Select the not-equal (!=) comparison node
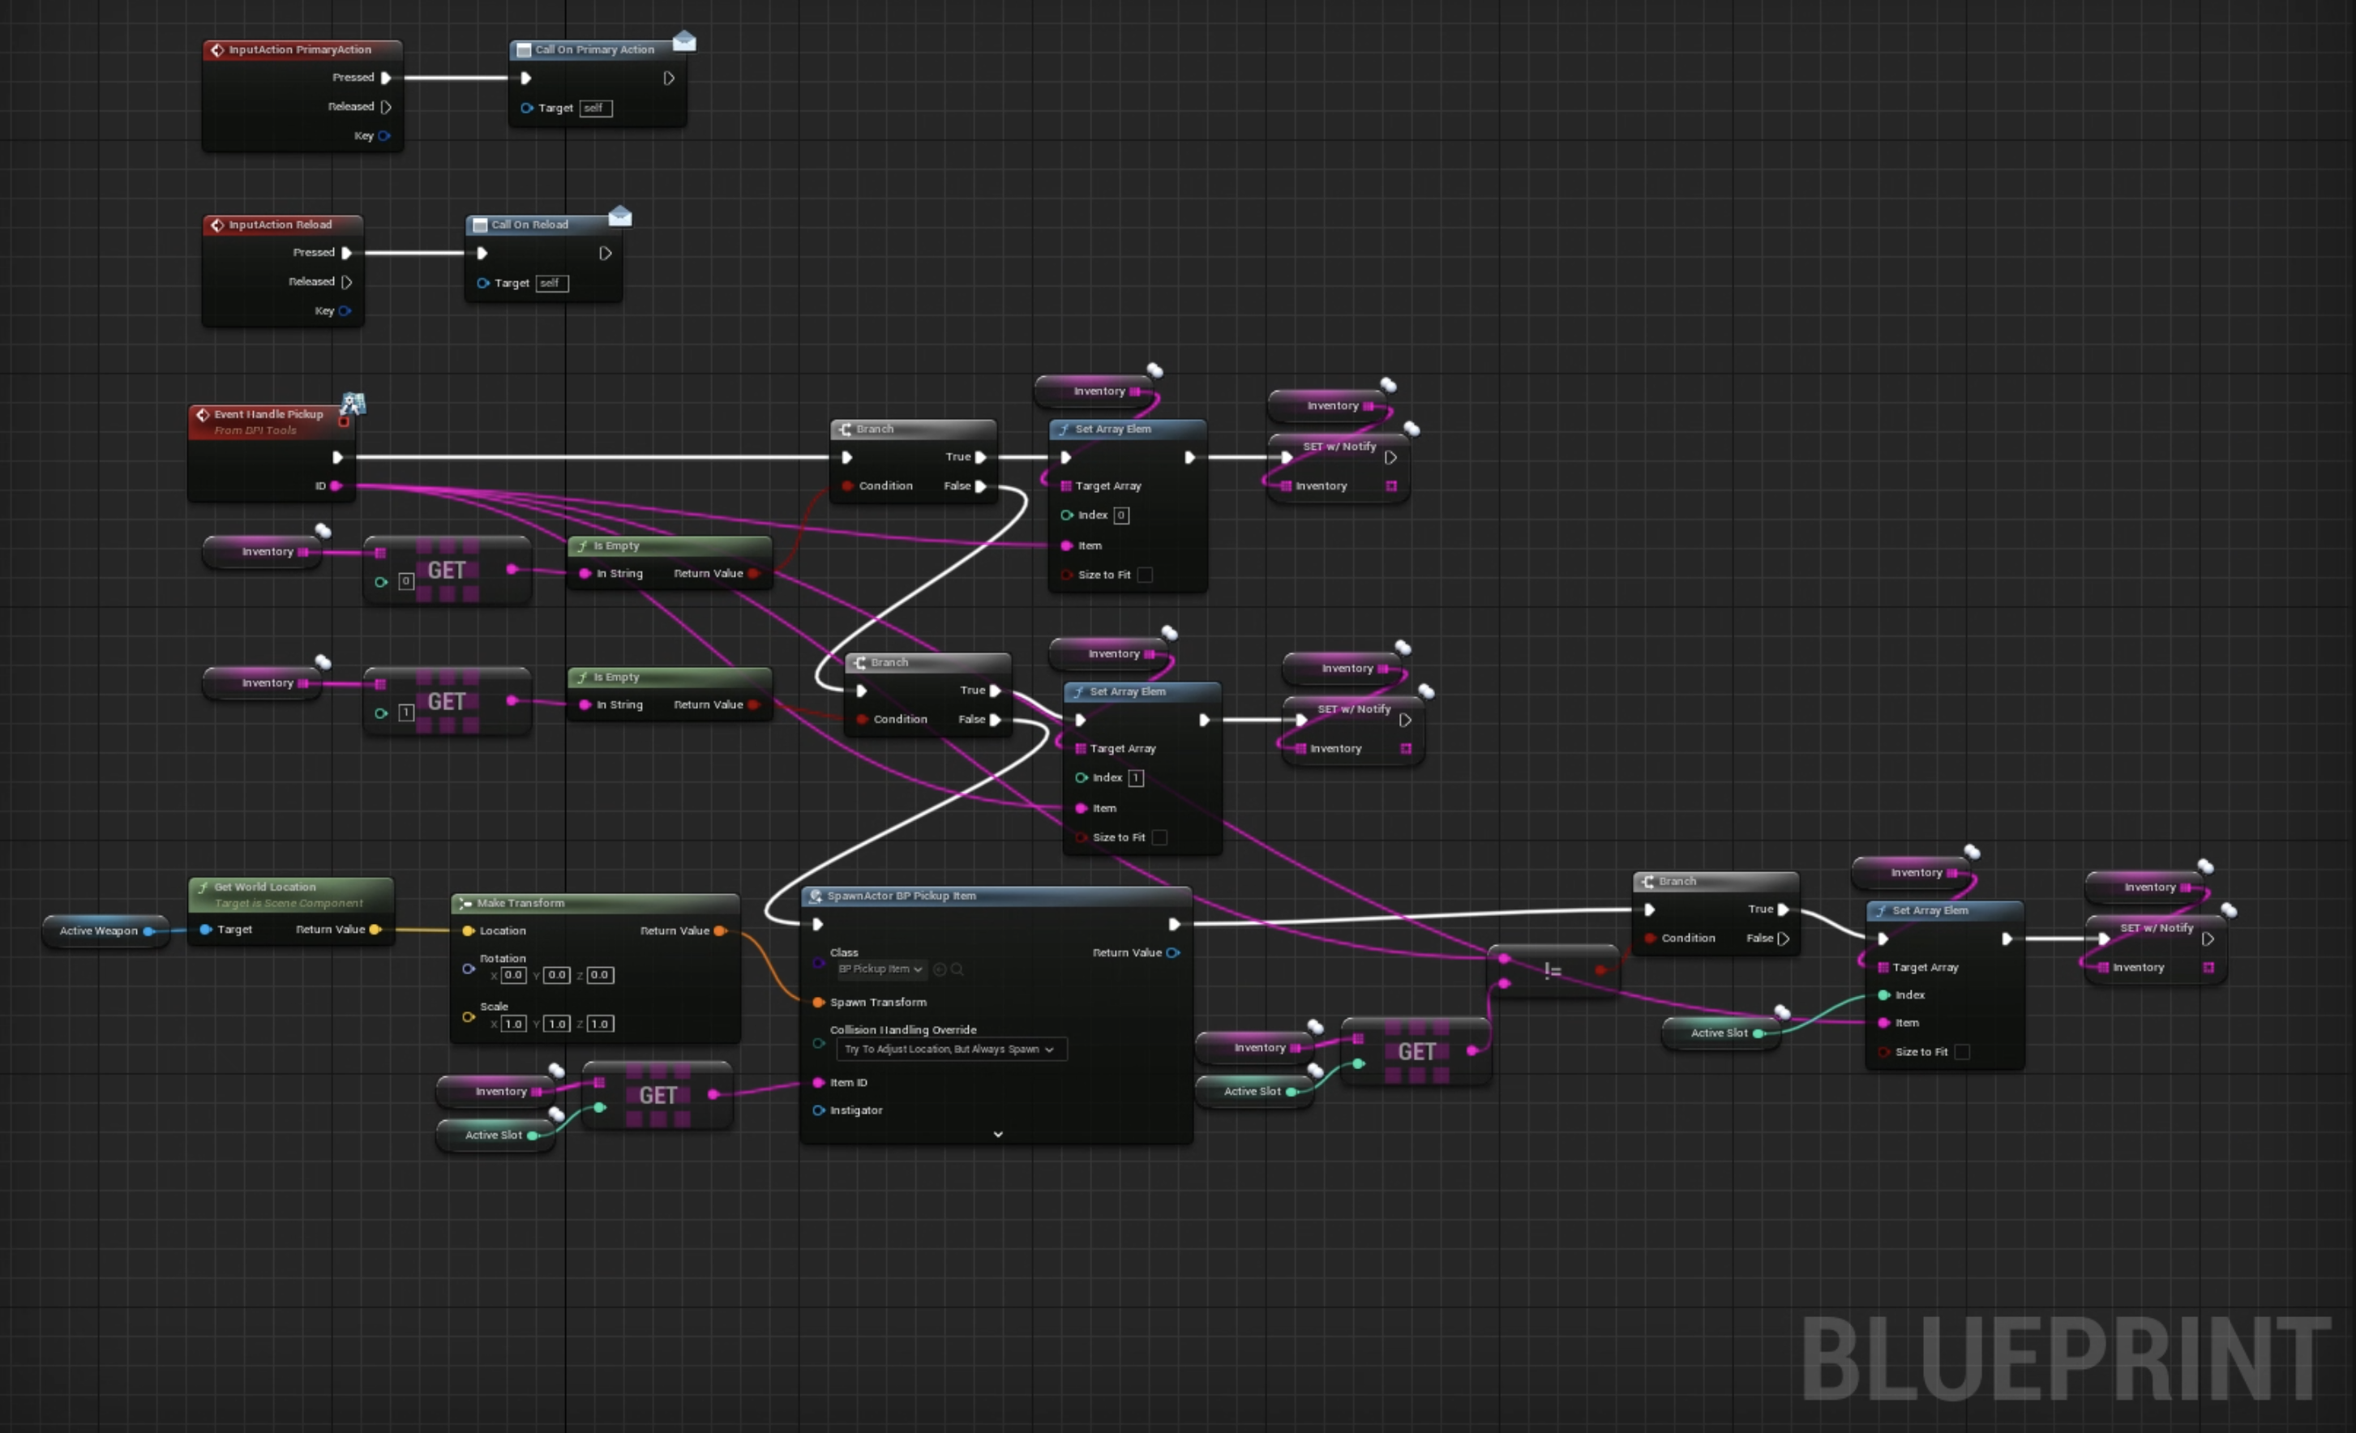 1552,970
